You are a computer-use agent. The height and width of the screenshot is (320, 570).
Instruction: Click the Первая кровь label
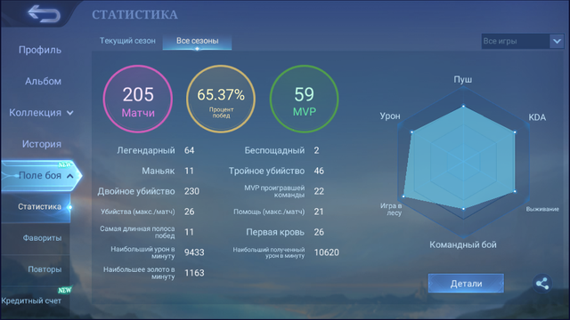[x=275, y=232]
